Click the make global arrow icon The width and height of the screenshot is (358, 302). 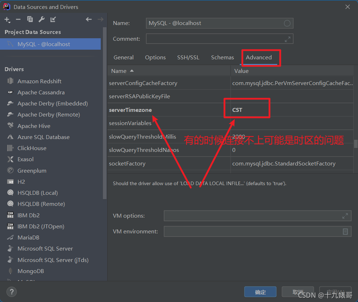[x=53, y=19]
